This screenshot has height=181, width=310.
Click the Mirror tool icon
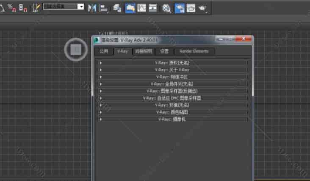click(x=92, y=8)
